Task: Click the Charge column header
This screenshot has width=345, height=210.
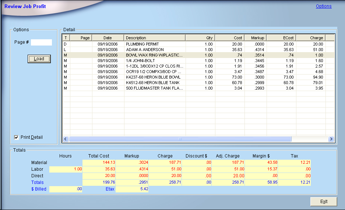Action: pyautogui.click(x=310, y=38)
